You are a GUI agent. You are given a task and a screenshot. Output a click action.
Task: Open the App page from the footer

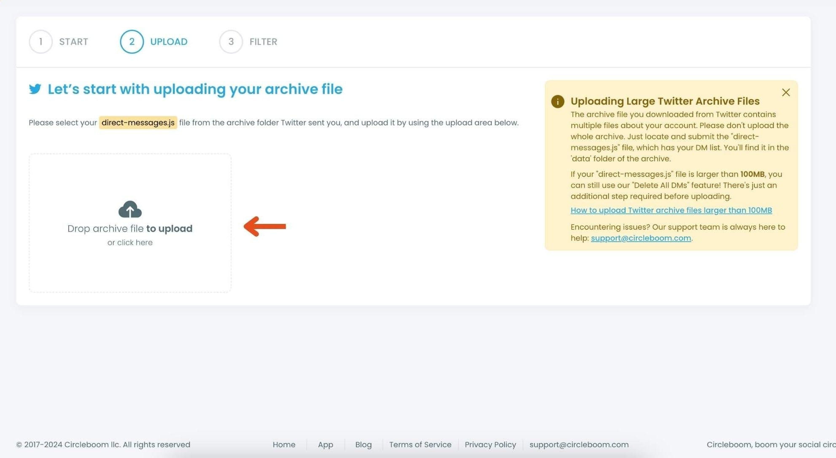tap(325, 445)
